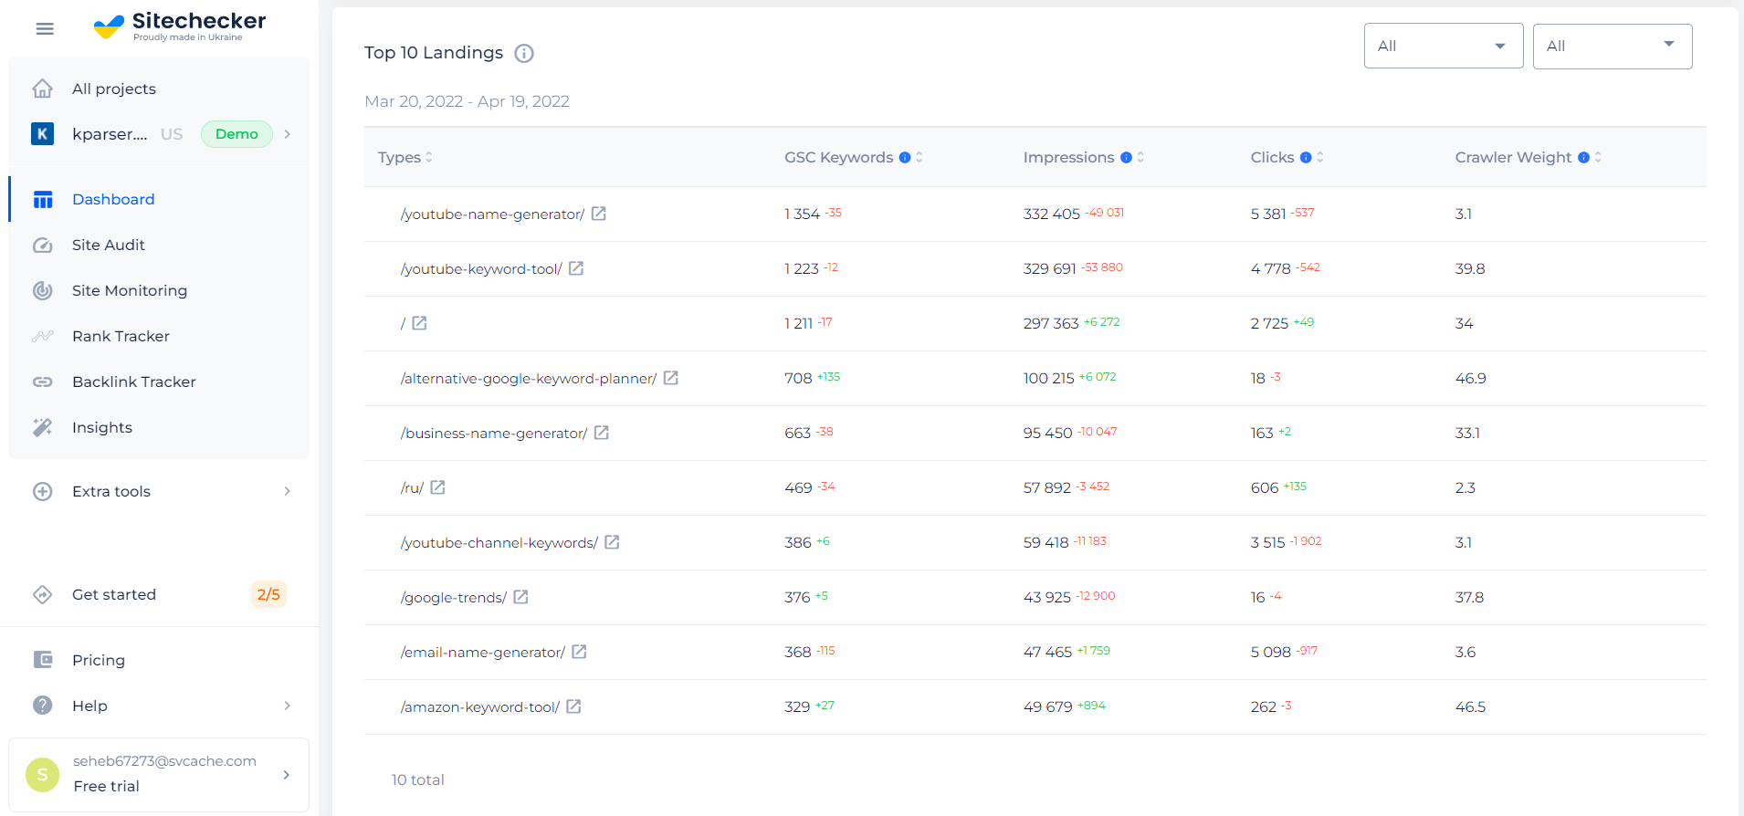Viewport: 1744px width, 816px height.
Task: Click the Rank Tracker chart icon
Action: click(42, 336)
